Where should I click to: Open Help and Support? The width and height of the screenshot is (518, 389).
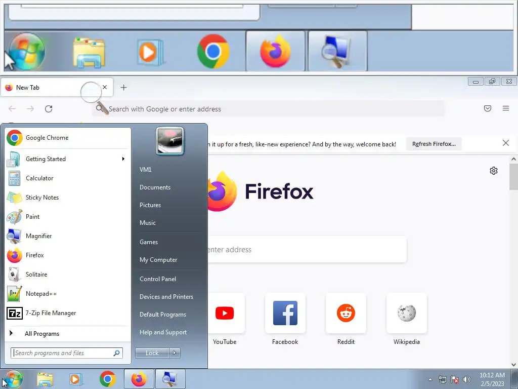163,332
